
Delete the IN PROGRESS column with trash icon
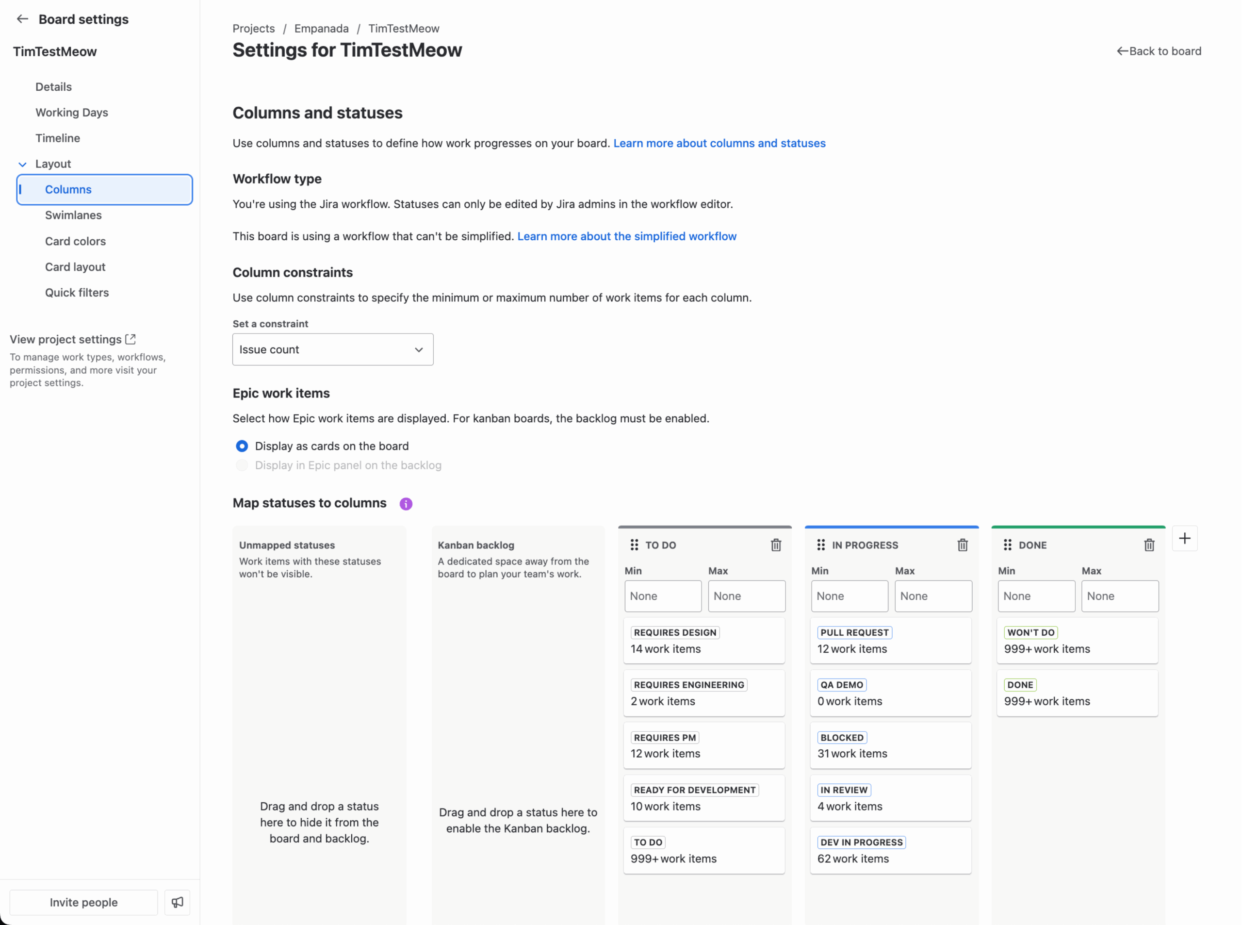coord(963,545)
